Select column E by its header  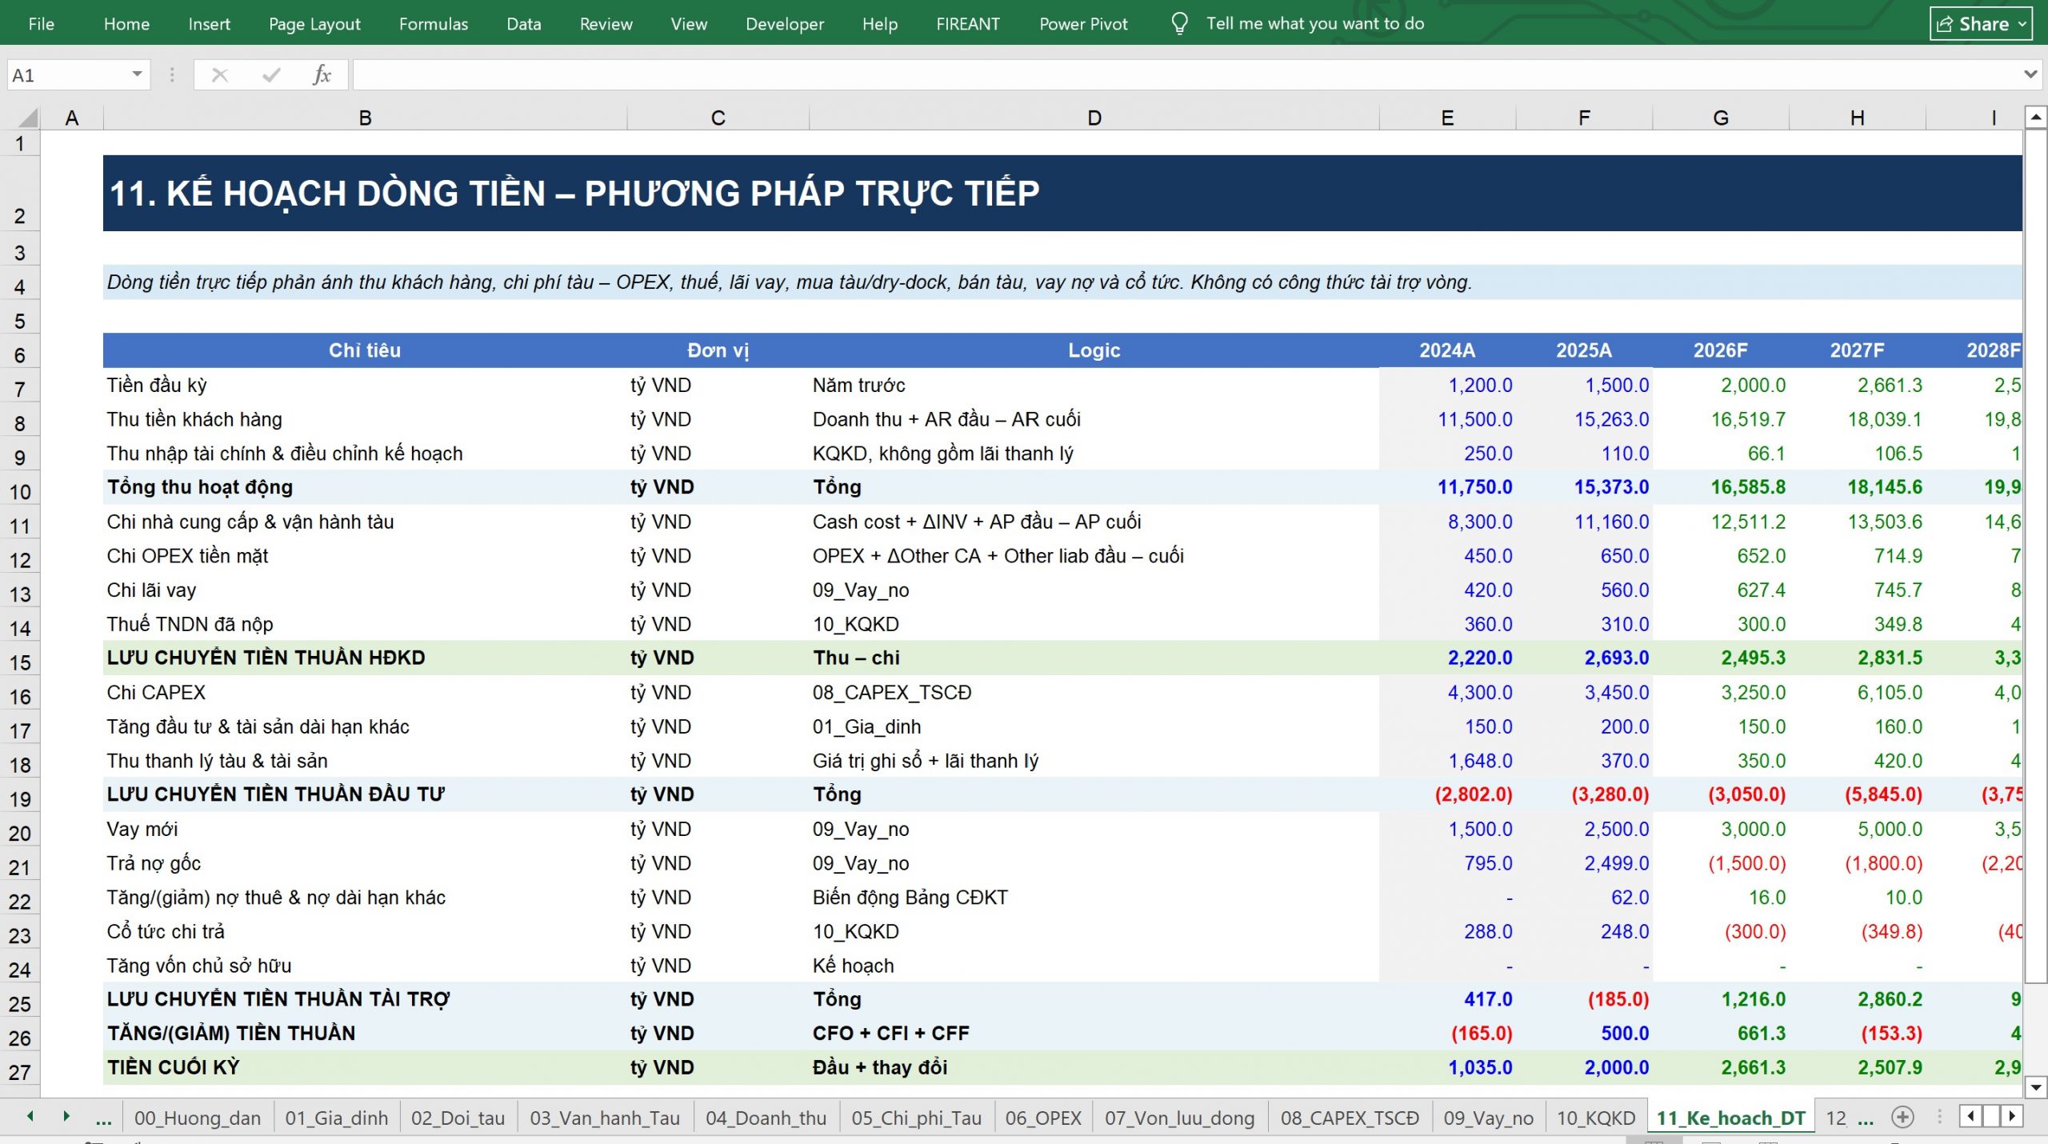[1447, 118]
